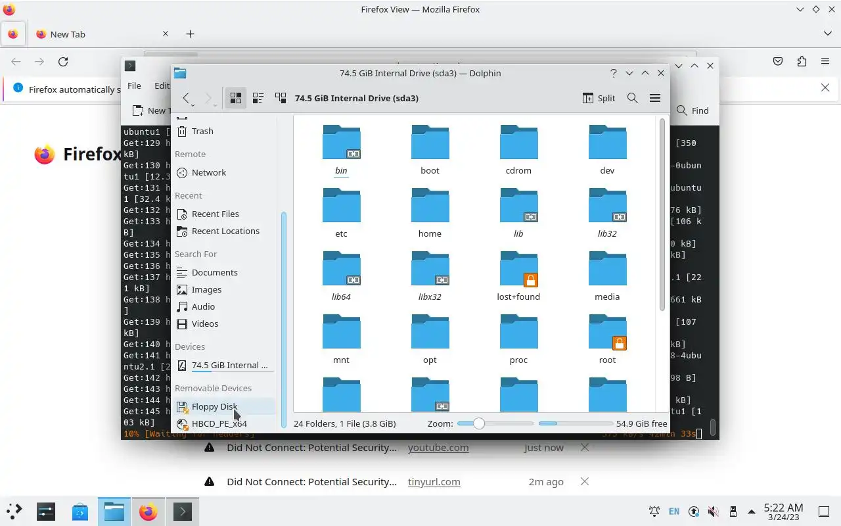The image size is (841, 526).
Task: Open Discover store from taskbar
Action: click(x=80, y=511)
